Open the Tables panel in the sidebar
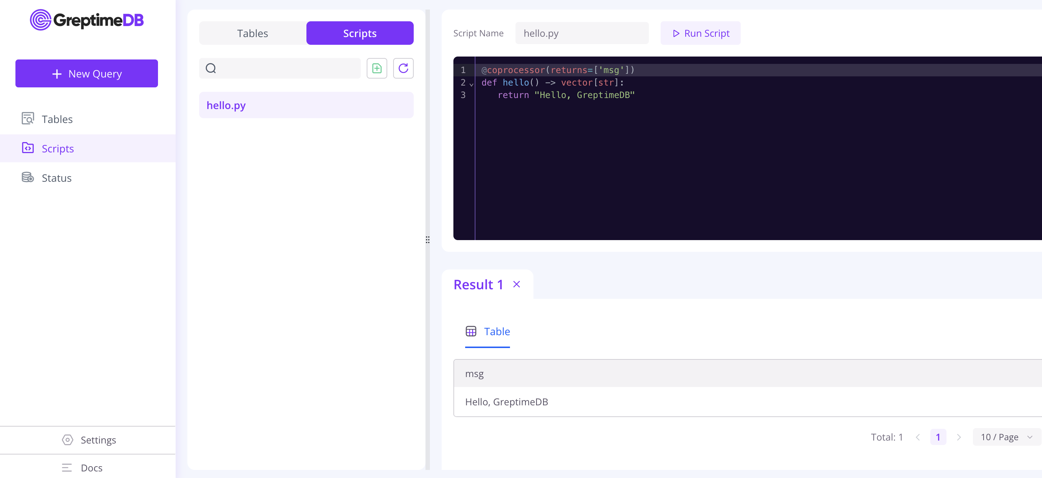This screenshot has height=478, width=1042. pyautogui.click(x=57, y=119)
